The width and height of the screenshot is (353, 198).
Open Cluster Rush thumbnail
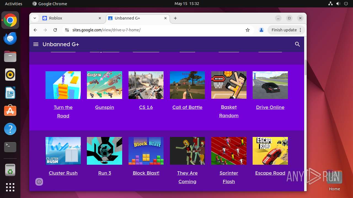63,151
